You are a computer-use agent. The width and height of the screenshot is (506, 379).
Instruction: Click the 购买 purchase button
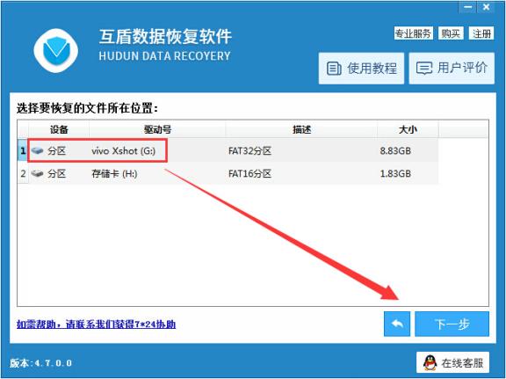pos(451,33)
